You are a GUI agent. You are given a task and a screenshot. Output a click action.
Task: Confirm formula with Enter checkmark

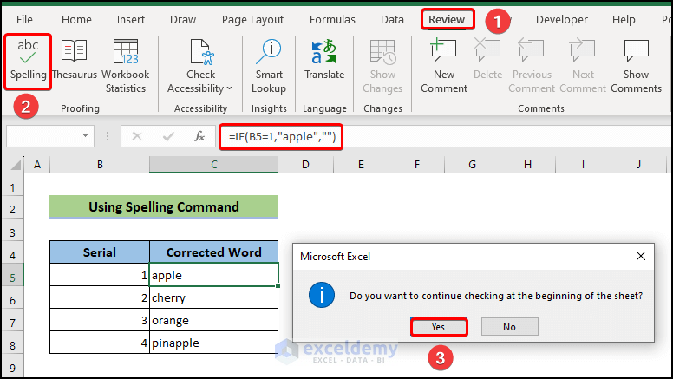click(168, 136)
